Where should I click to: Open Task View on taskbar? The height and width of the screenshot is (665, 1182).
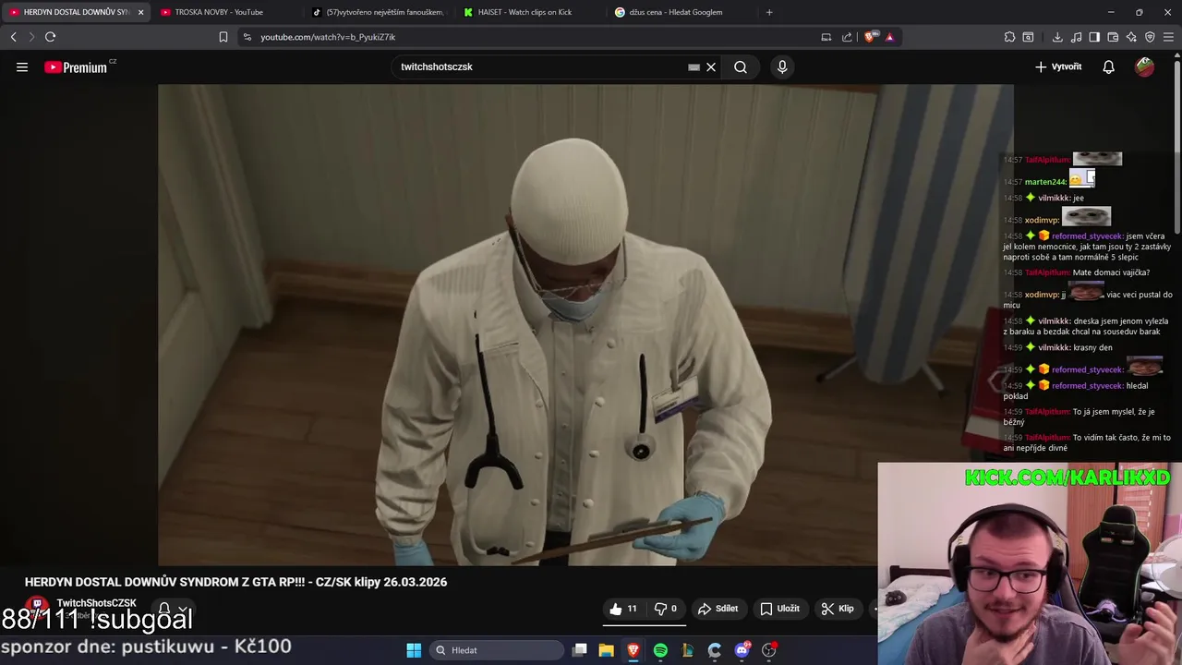(x=579, y=650)
